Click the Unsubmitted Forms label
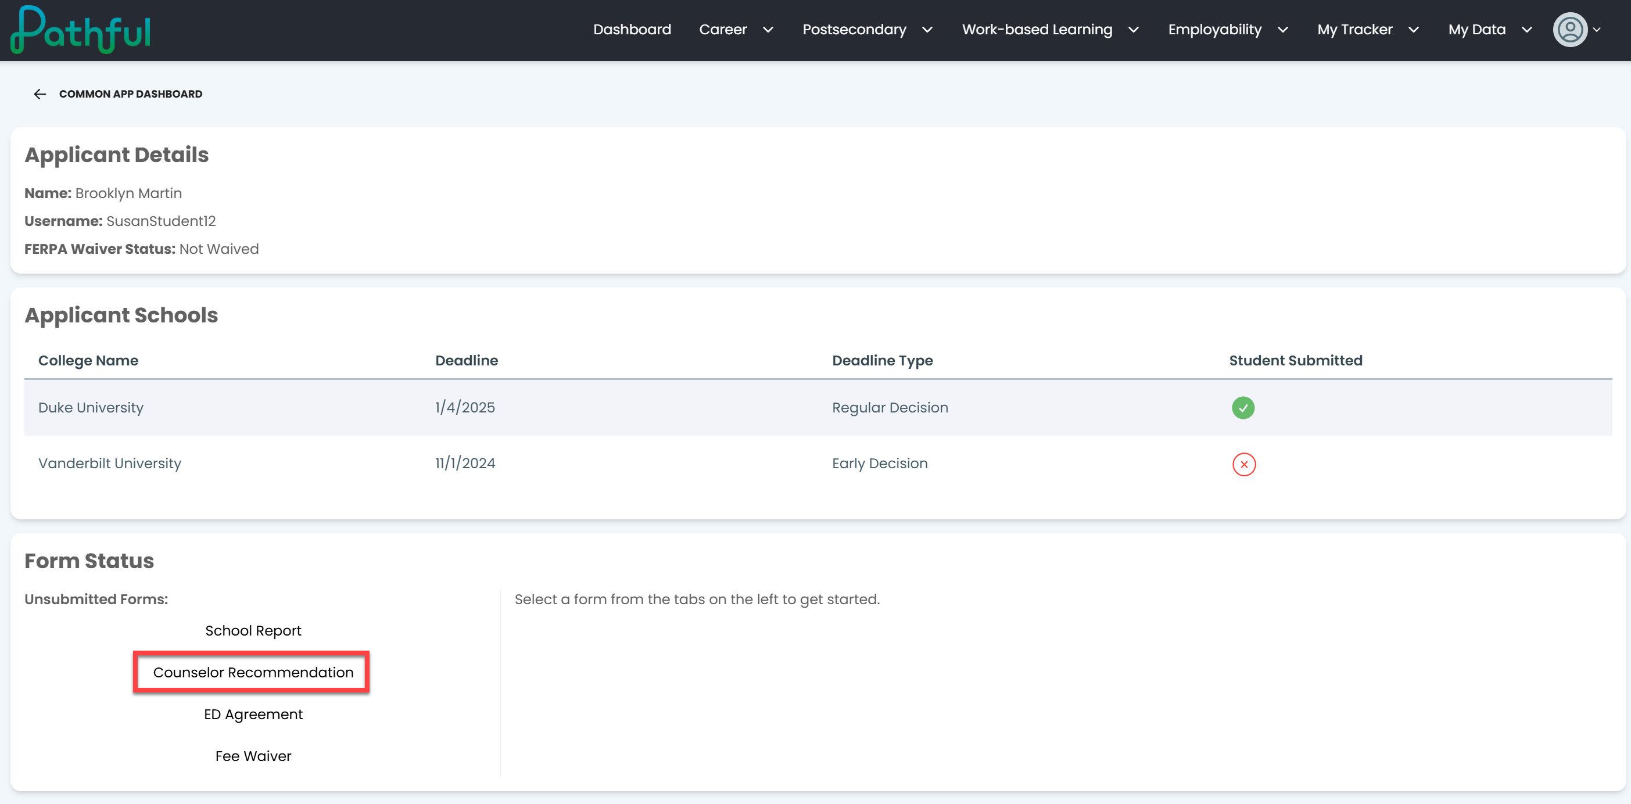The image size is (1631, 804). point(96,599)
